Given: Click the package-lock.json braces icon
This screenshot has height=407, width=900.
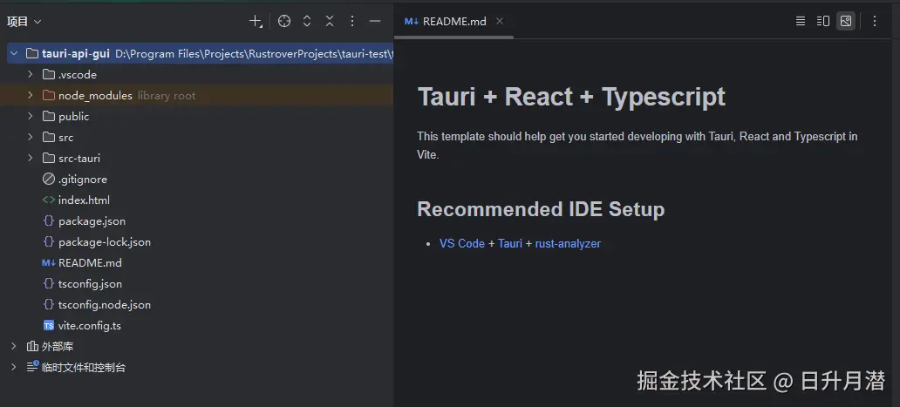Looking at the screenshot, I should pos(49,242).
